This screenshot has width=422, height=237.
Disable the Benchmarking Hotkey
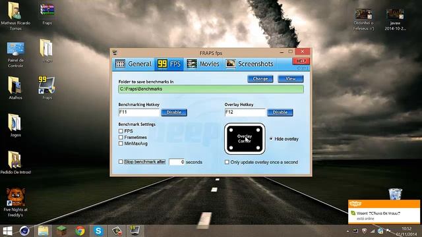coord(174,113)
